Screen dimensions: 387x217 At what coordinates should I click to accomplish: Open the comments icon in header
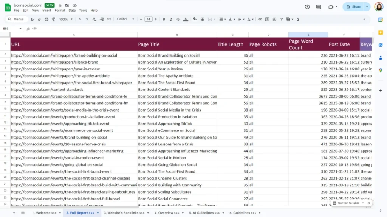319,7
